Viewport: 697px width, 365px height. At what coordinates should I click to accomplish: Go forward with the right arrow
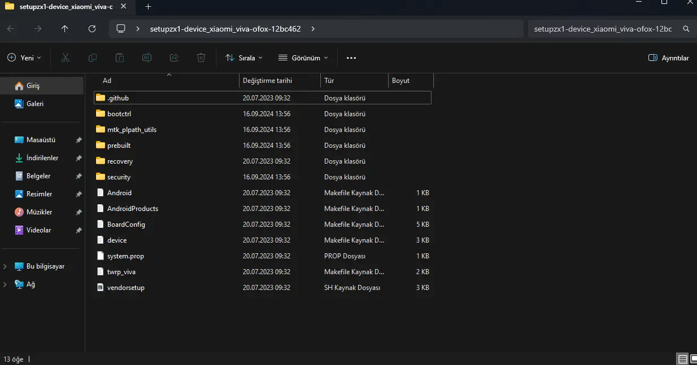coord(38,29)
